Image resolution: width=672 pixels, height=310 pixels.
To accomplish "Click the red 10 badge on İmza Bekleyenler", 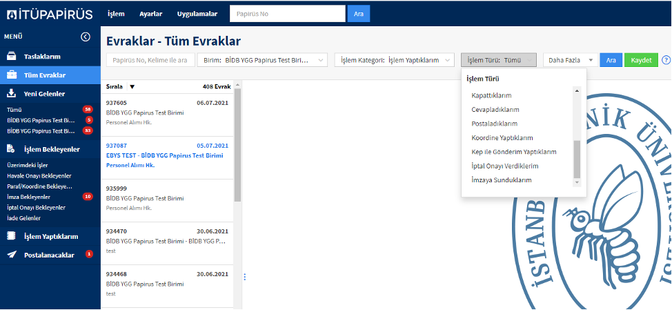I will (x=88, y=197).
